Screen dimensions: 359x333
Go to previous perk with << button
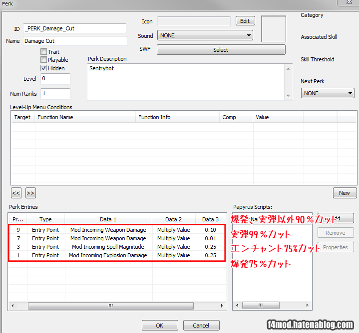coord(16,193)
